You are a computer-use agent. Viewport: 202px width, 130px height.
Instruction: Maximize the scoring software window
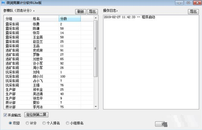[x=188, y=3]
